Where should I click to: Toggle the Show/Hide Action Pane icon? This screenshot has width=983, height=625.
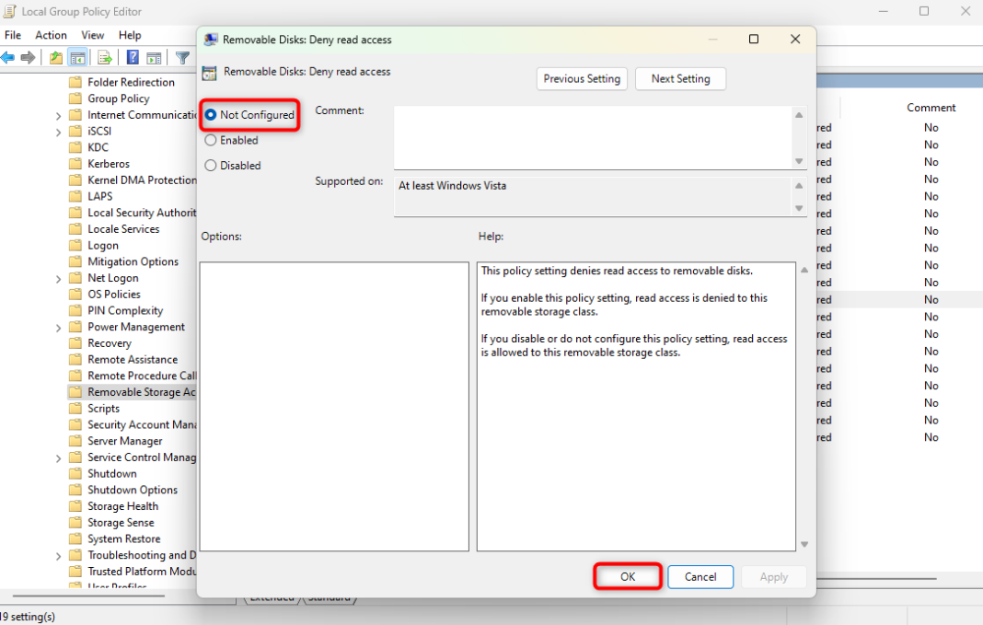click(156, 57)
